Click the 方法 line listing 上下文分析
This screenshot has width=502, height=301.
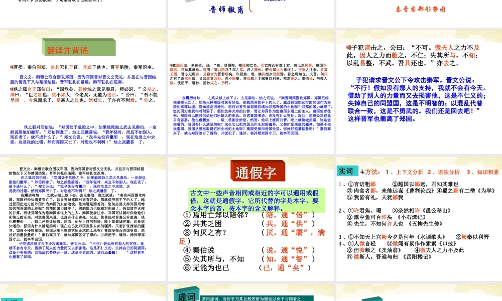430,172
